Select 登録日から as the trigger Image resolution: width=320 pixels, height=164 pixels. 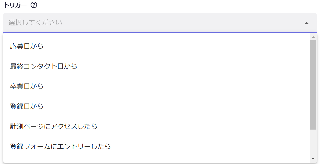coord(27,107)
